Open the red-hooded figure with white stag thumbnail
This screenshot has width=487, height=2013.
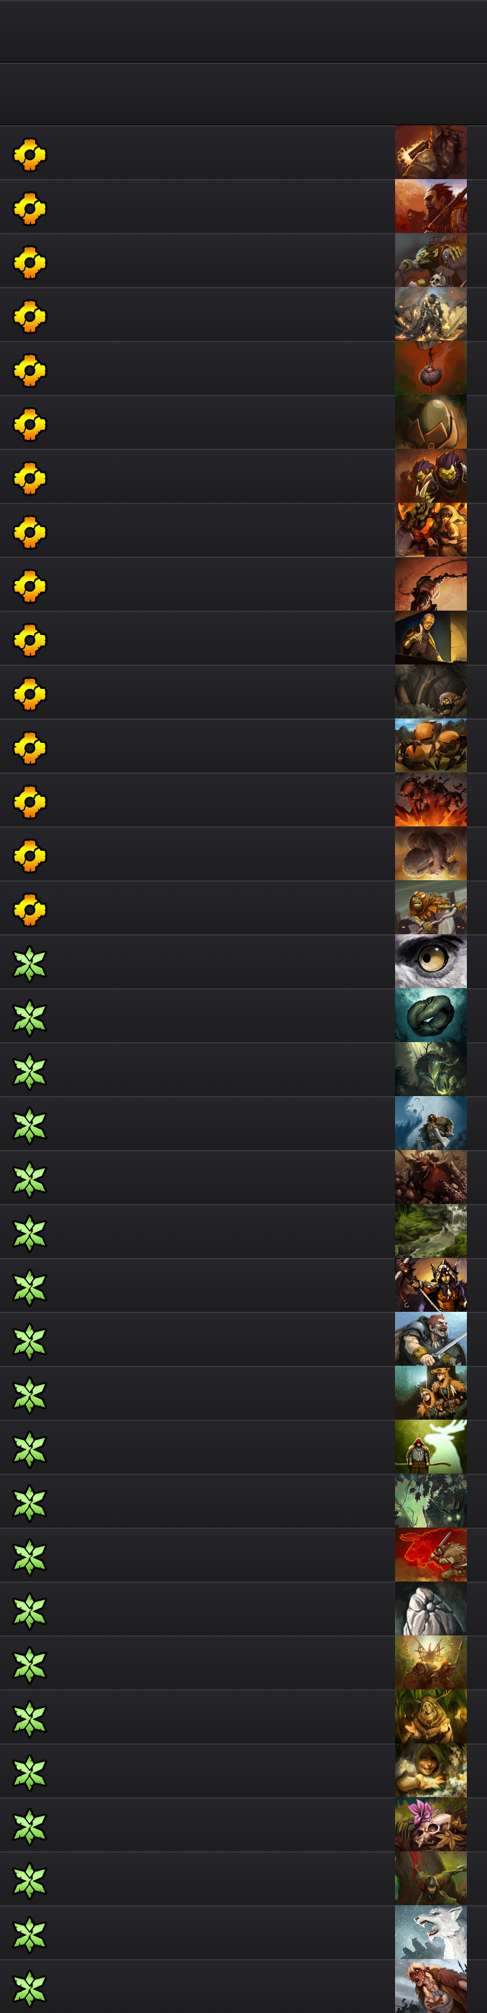pyautogui.click(x=431, y=1446)
